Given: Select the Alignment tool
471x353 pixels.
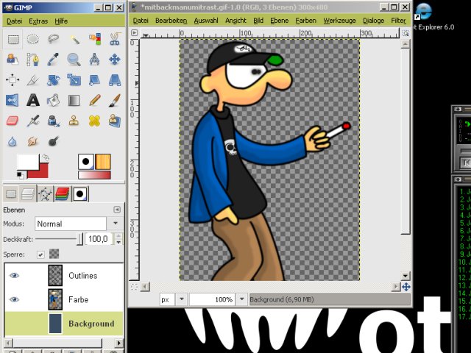Looking at the screenshot, I should coord(13,80).
